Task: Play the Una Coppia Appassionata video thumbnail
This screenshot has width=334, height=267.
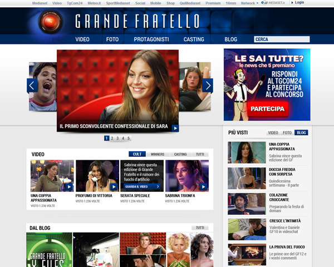Action: (52, 176)
